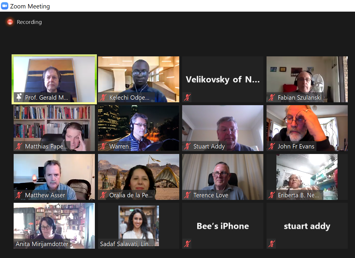This screenshot has width=355, height=258.
Task: Click the Matthias Pape... name label
Action: point(46,146)
